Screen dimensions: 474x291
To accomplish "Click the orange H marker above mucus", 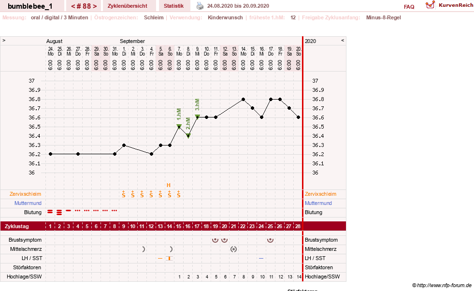I will (x=169, y=185).
